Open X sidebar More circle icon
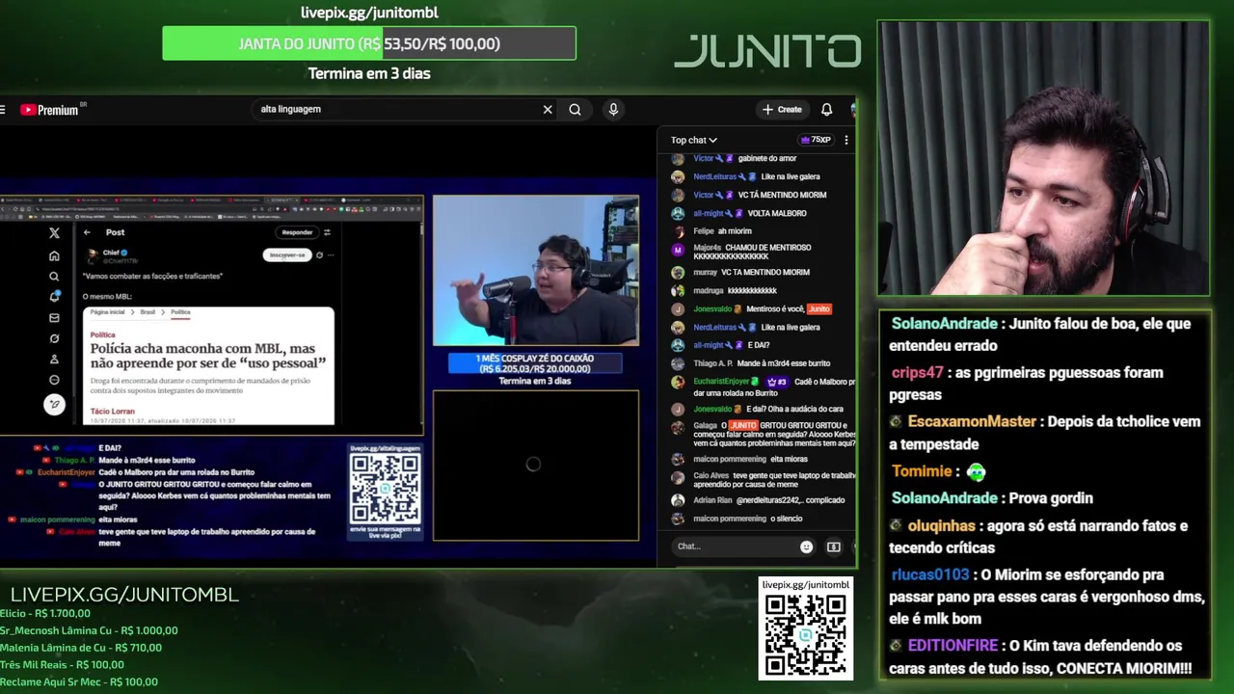 click(54, 380)
